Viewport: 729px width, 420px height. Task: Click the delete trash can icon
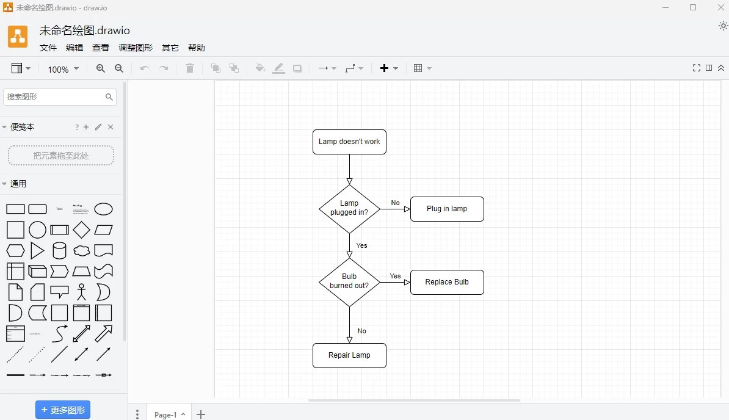point(190,68)
